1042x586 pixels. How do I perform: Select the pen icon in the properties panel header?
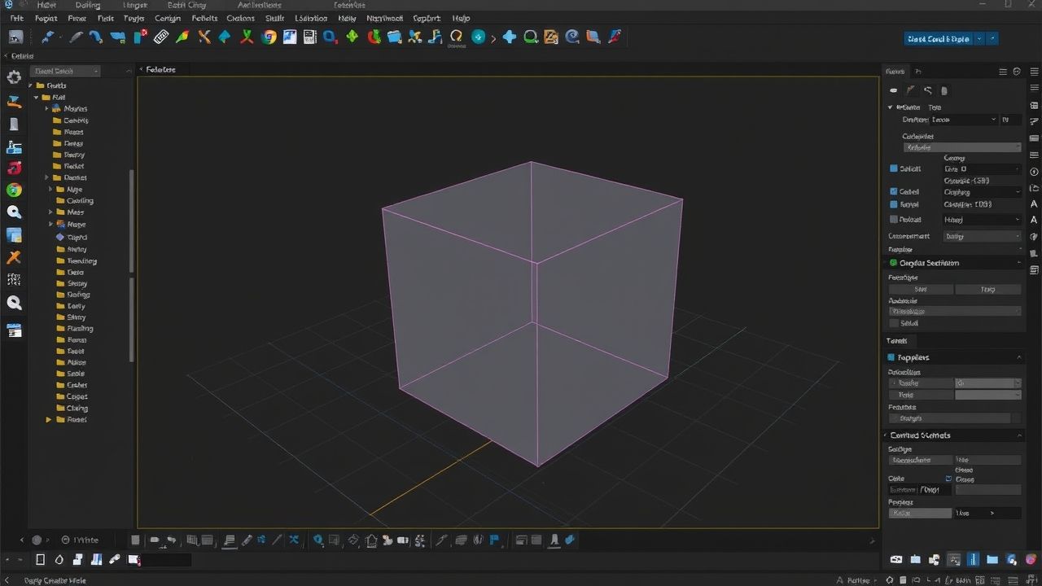911,90
